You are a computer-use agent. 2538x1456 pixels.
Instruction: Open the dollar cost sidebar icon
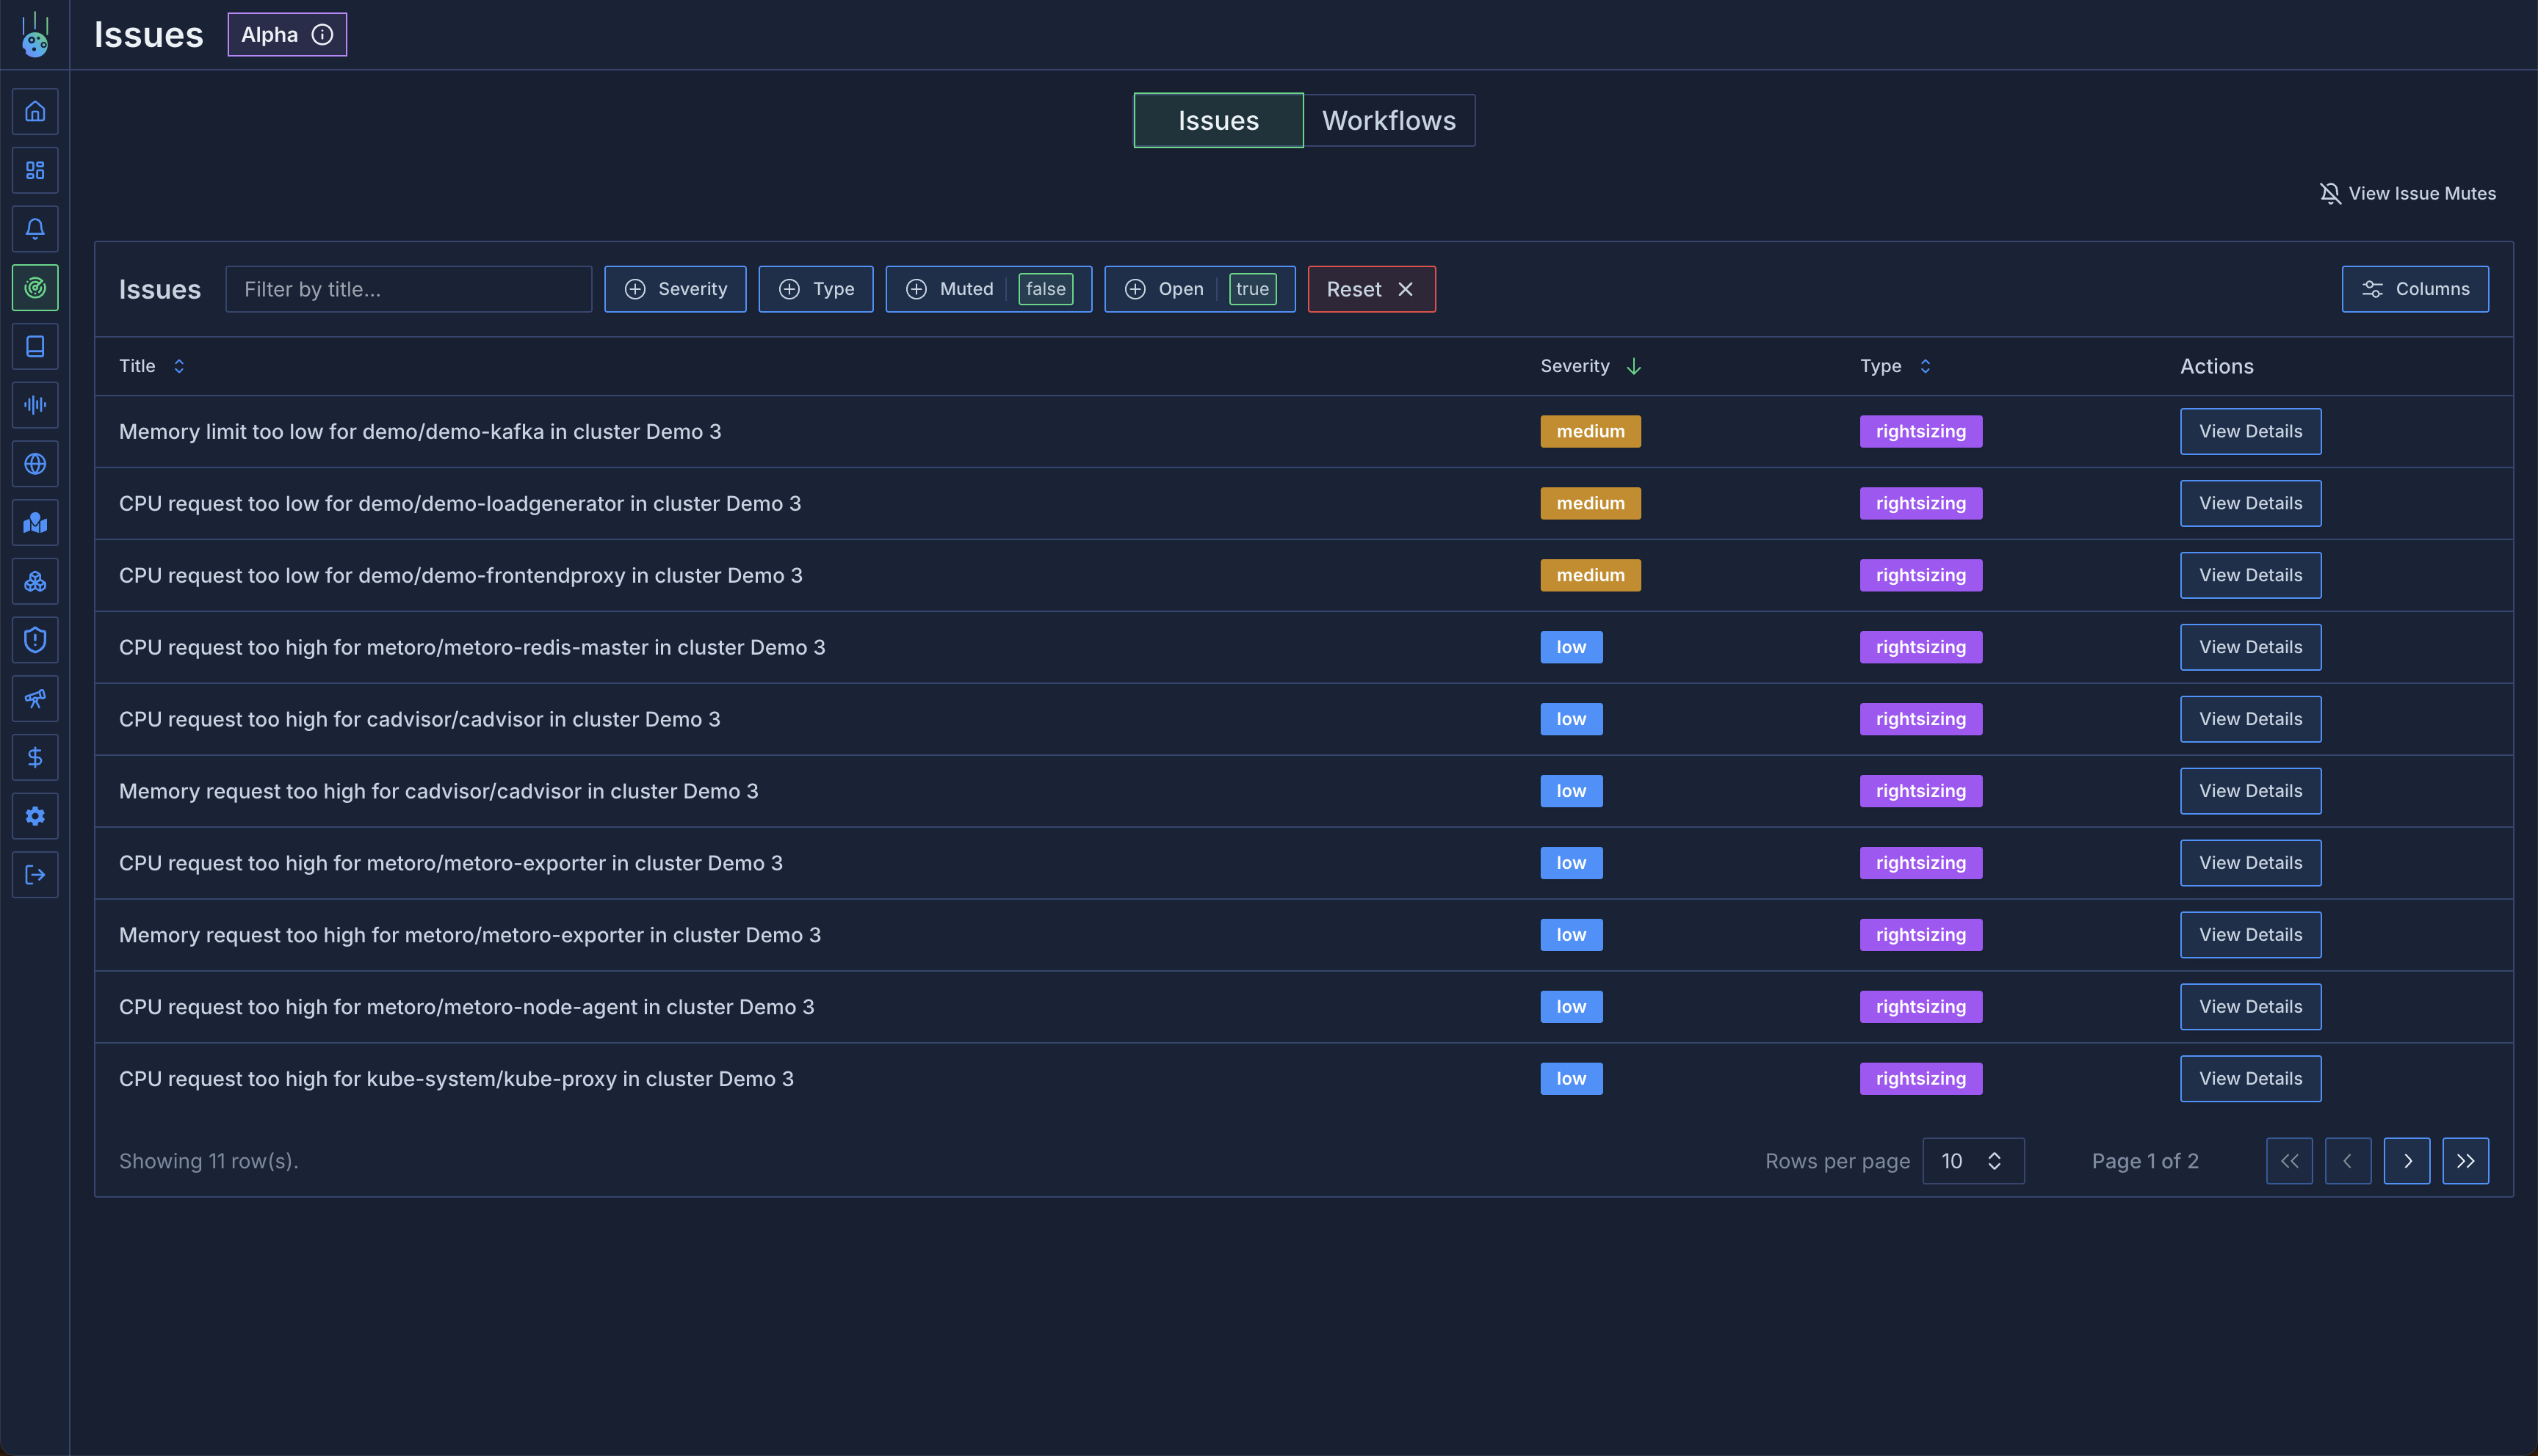(35, 758)
